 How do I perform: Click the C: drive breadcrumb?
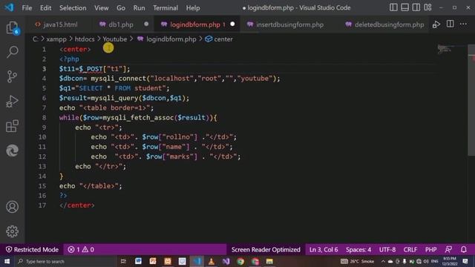coord(36,39)
